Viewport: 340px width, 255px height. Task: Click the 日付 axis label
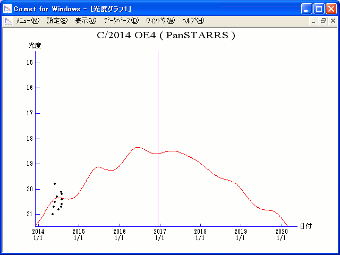(306, 226)
